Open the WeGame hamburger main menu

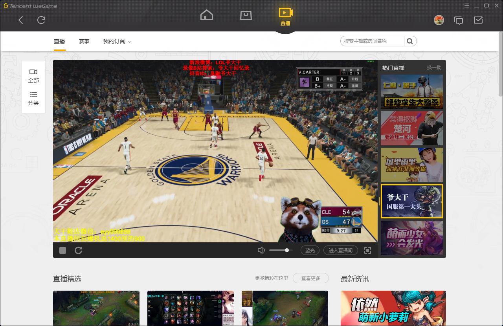pos(467,5)
